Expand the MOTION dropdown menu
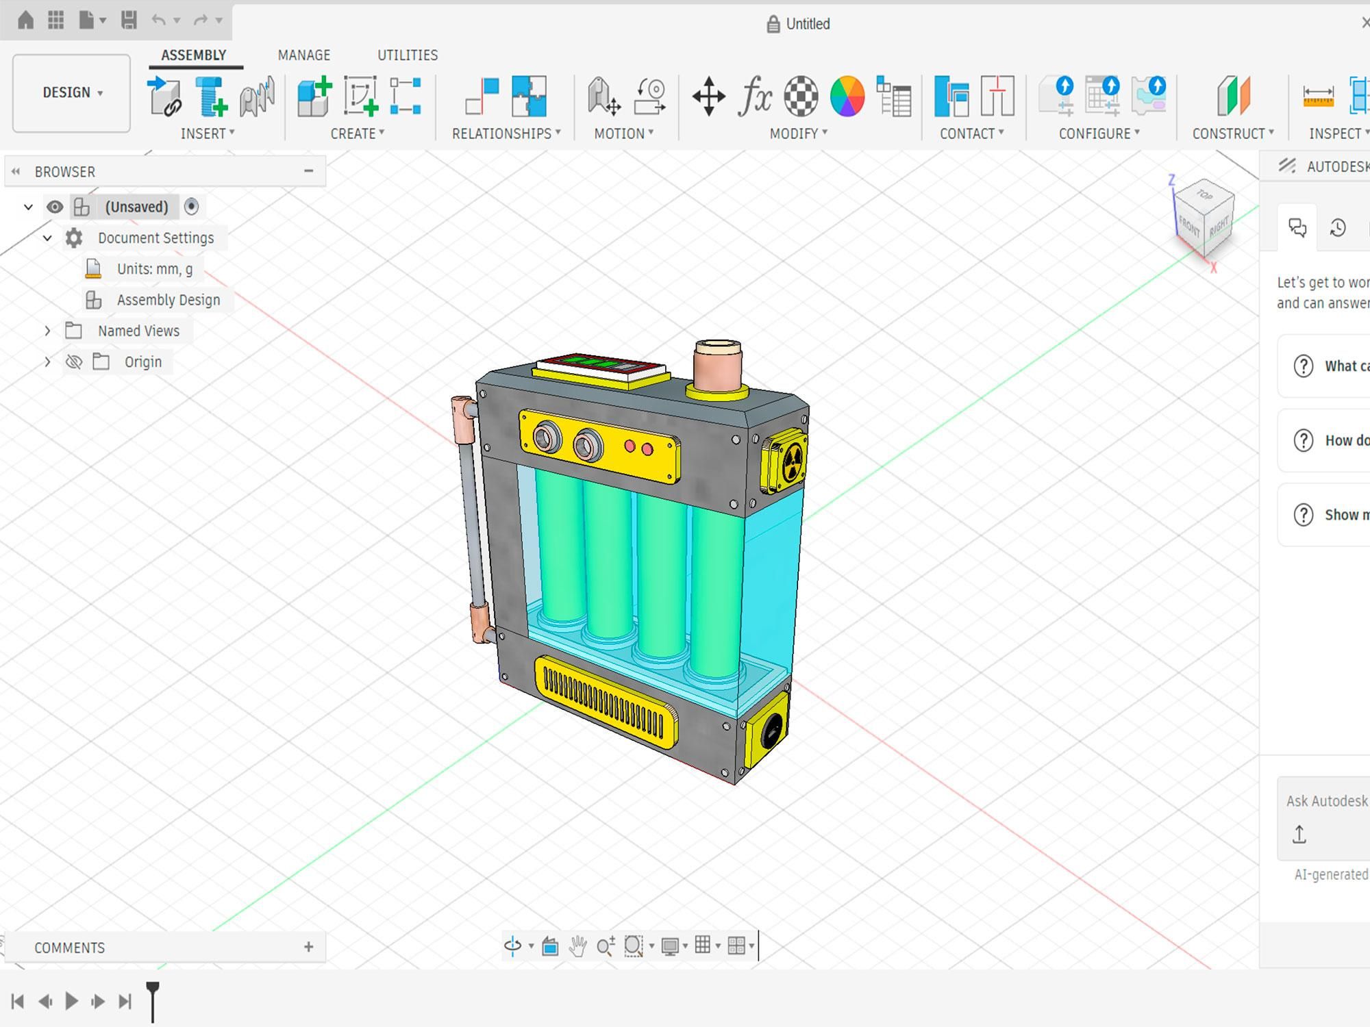 (x=624, y=134)
